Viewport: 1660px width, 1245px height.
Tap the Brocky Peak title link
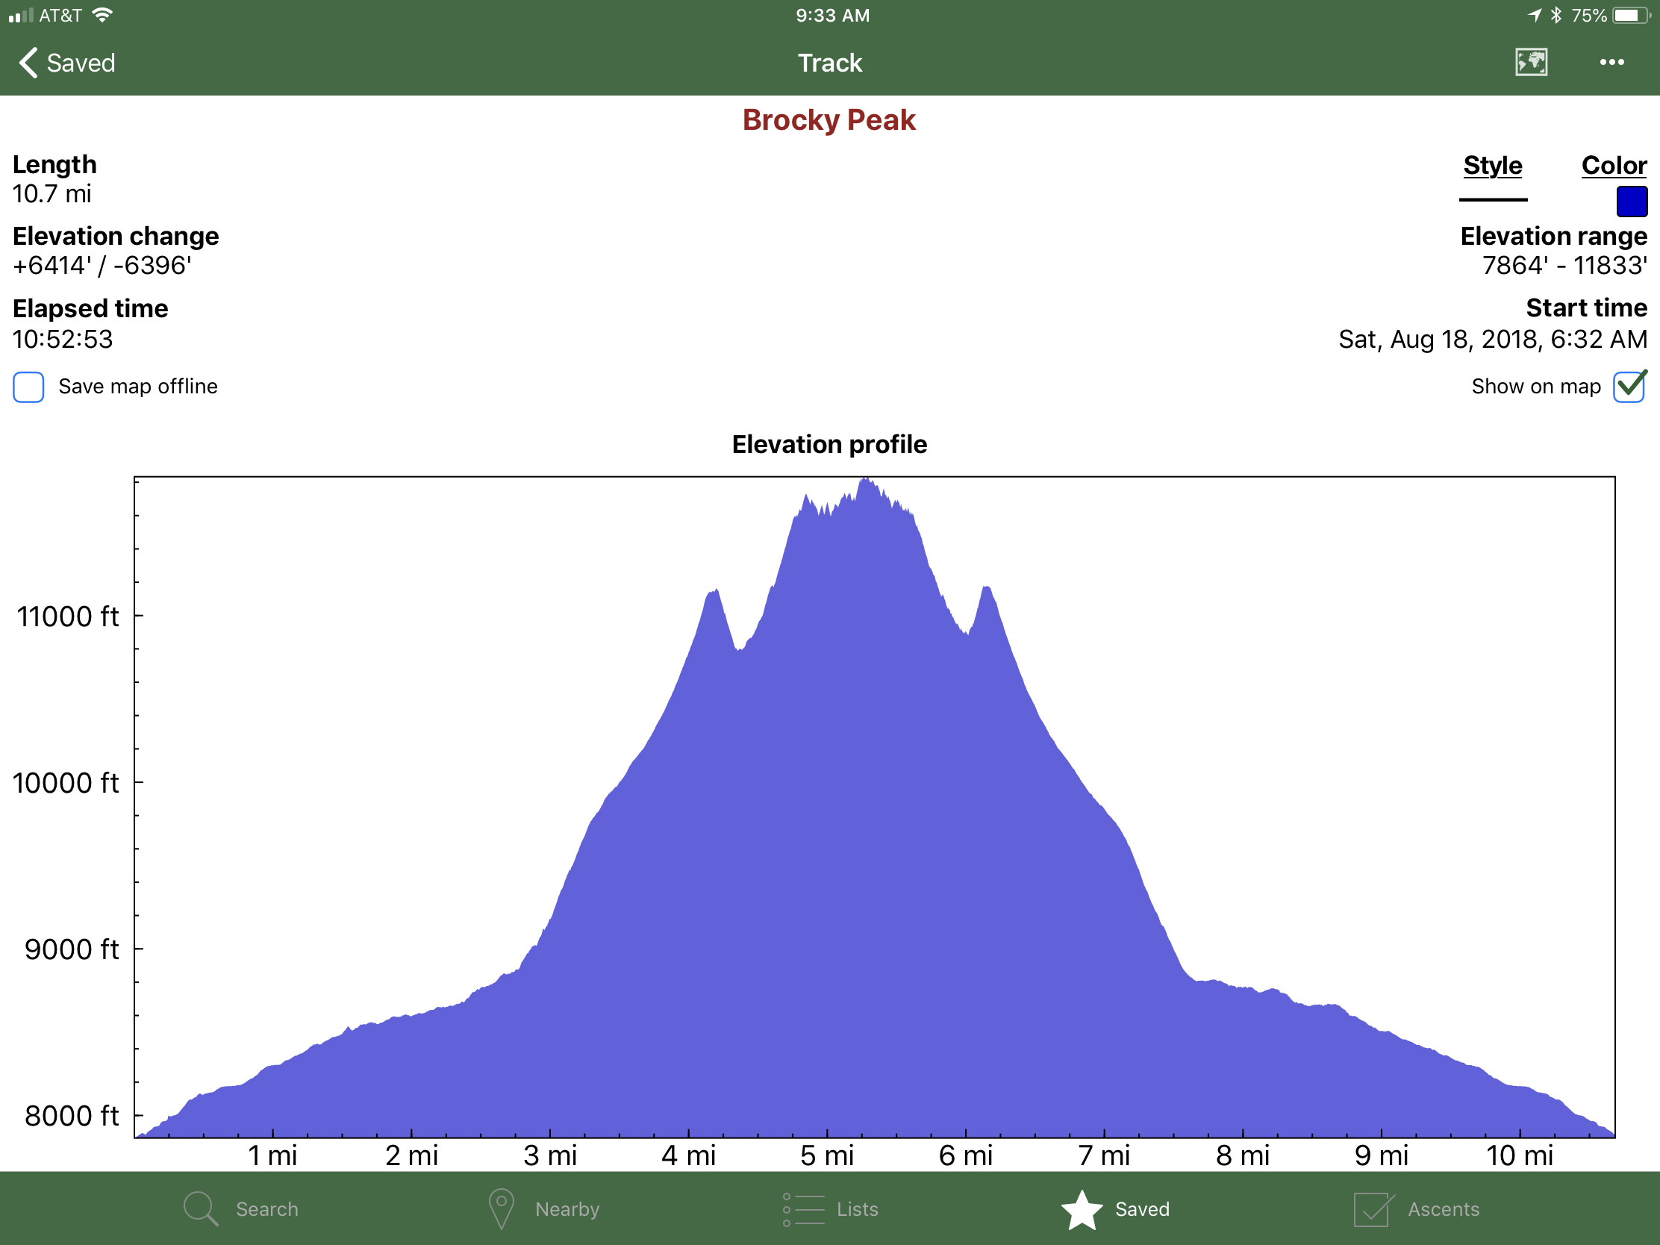[829, 120]
